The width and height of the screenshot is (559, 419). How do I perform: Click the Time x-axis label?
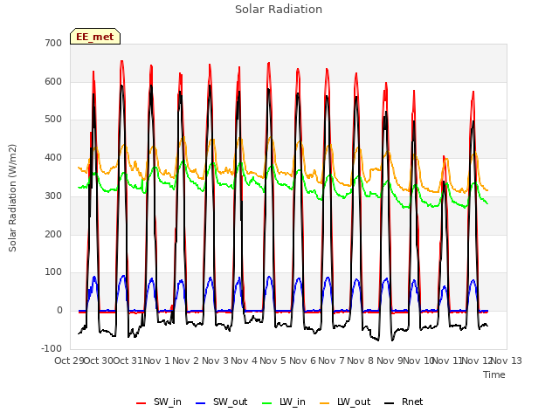[494, 374]
